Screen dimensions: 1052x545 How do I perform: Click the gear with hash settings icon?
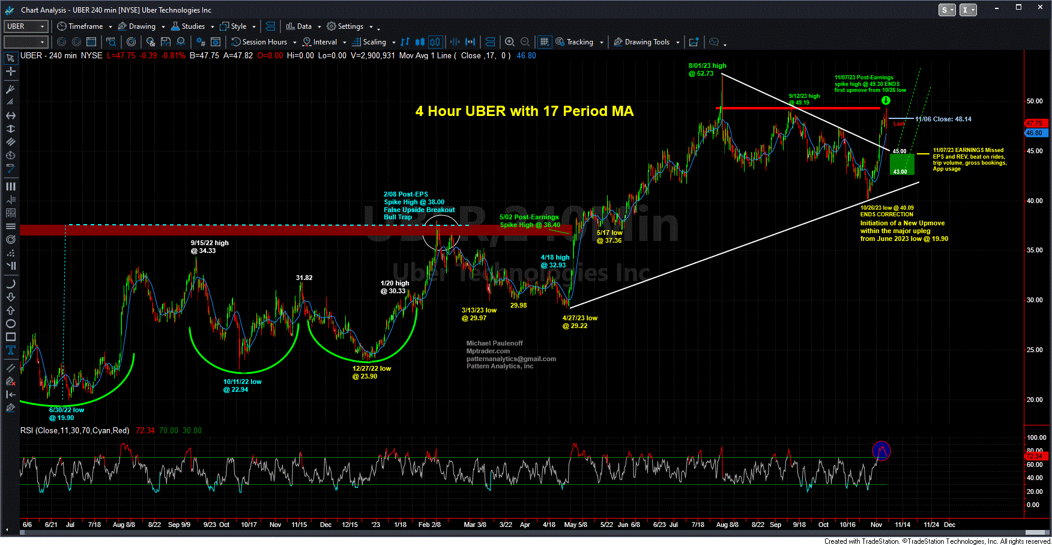pyautogui.click(x=201, y=42)
